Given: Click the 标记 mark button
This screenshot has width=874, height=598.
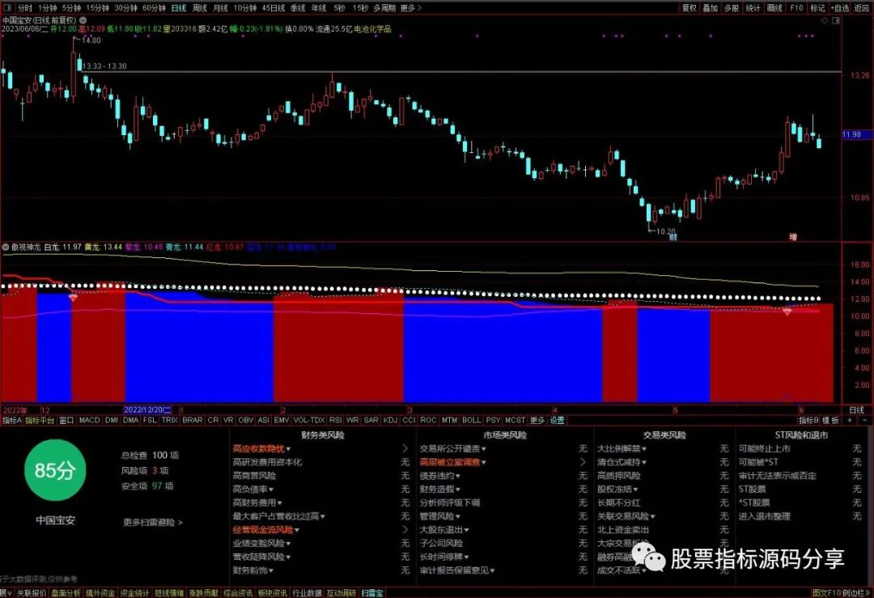Looking at the screenshot, I should point(817,8).
